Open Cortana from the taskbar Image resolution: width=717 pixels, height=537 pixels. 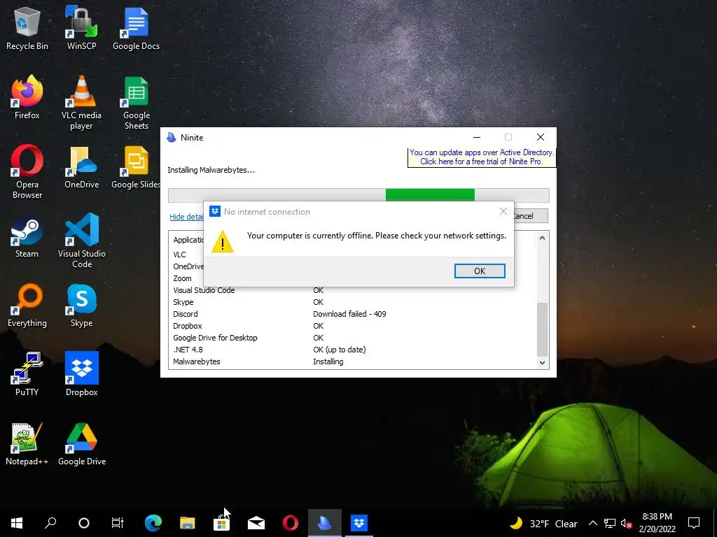[84, 523]
